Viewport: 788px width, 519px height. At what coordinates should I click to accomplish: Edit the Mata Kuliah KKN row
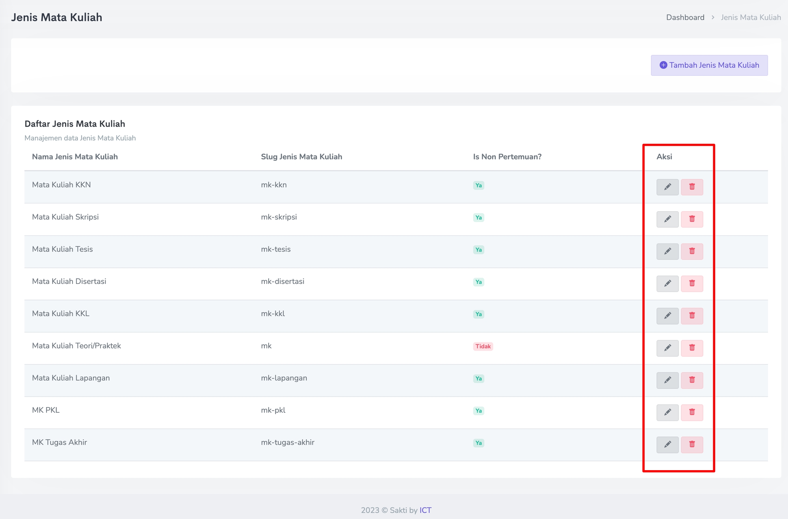click(x=667, y=187)
